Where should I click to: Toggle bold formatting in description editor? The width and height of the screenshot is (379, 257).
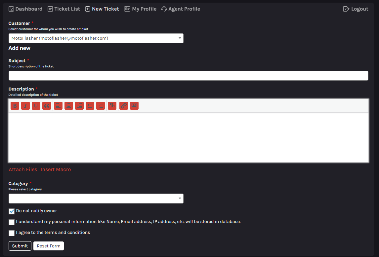point(15,106)
